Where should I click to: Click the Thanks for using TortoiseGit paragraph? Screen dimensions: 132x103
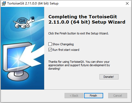click(x=79, y=65)
